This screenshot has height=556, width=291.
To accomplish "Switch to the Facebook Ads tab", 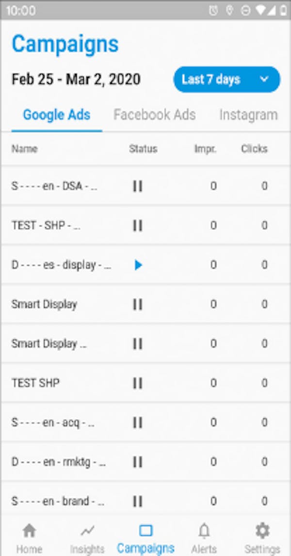I will (154, 115).
